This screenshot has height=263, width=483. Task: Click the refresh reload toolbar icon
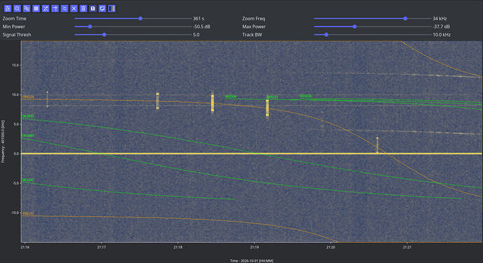click(x=102, y=8)
